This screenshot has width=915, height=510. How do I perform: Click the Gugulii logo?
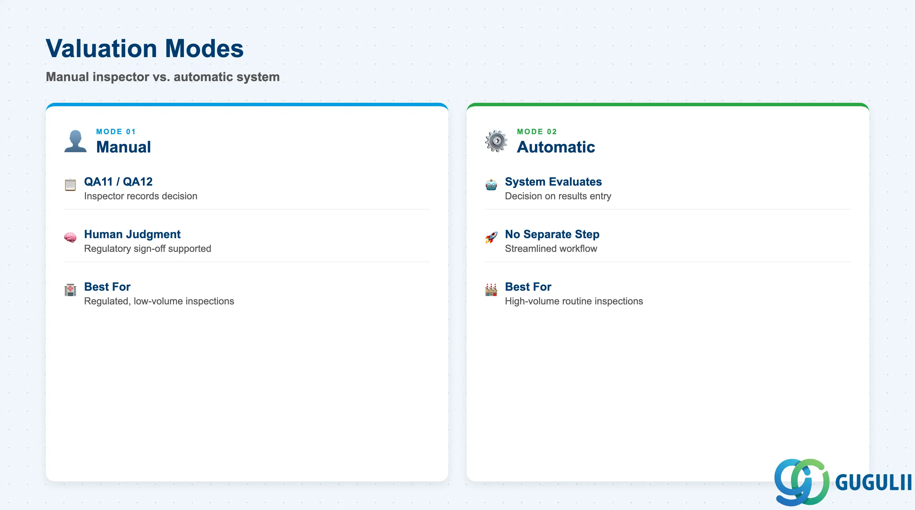843,482
